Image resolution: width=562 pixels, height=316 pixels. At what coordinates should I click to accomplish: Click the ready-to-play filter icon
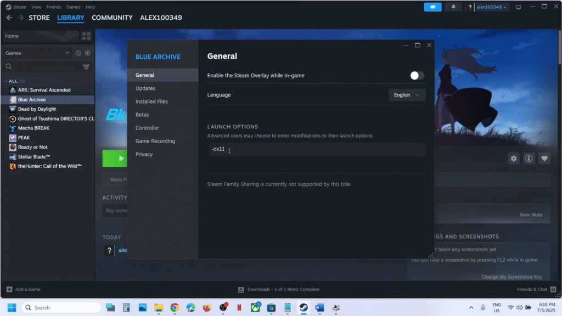click(88, 53)
